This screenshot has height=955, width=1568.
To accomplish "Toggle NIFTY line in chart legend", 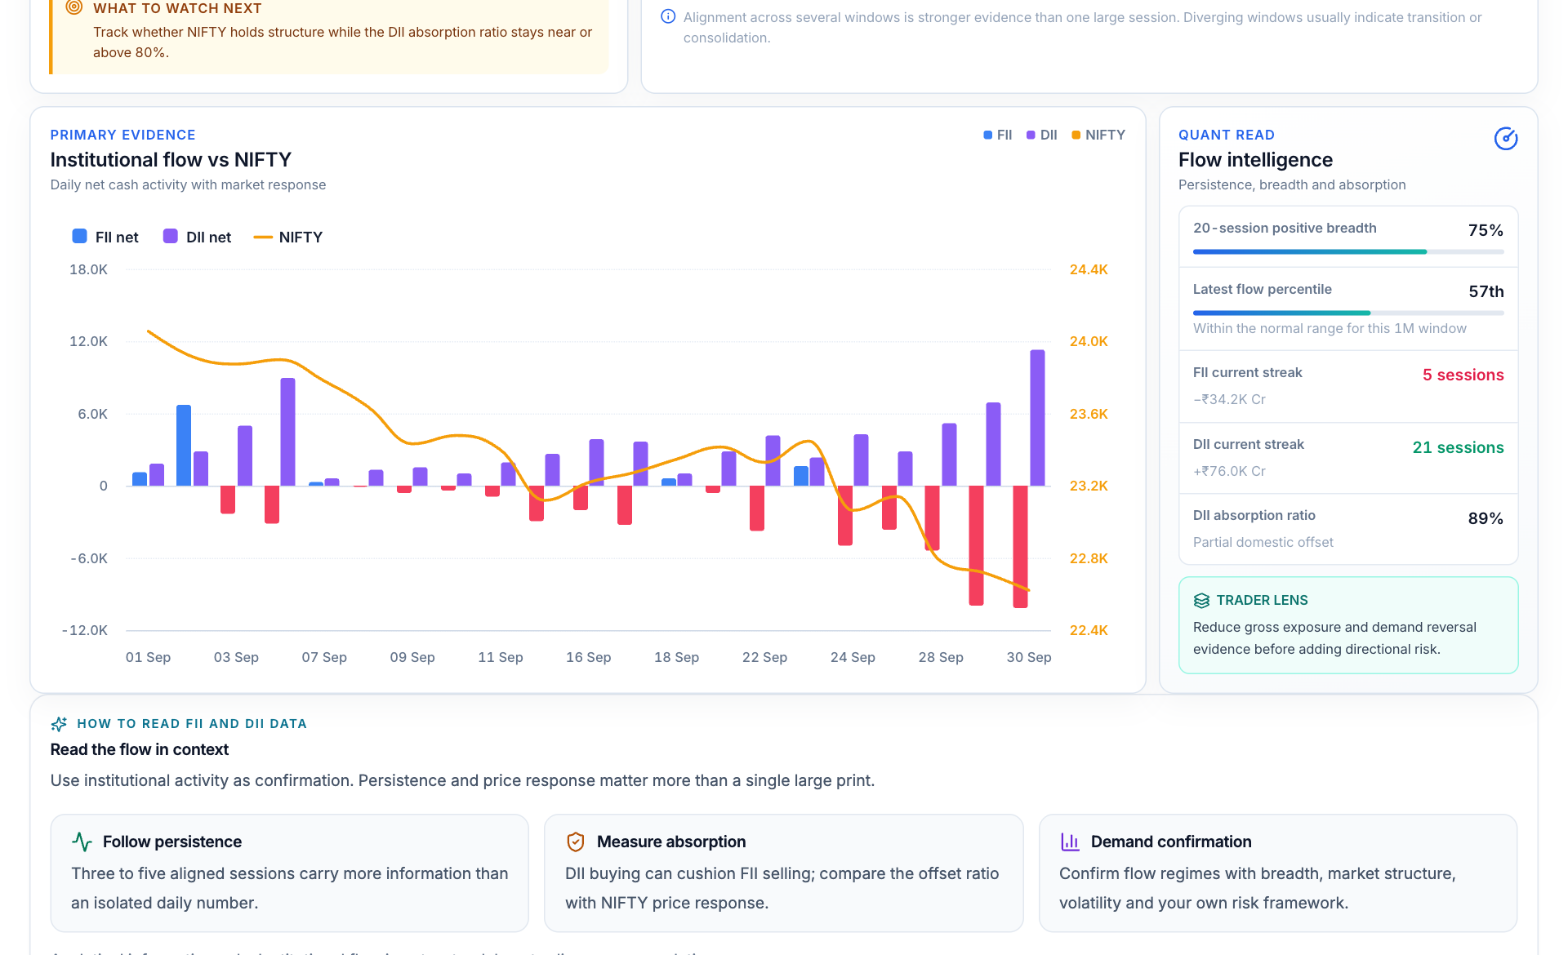I will tap(288, 237).
